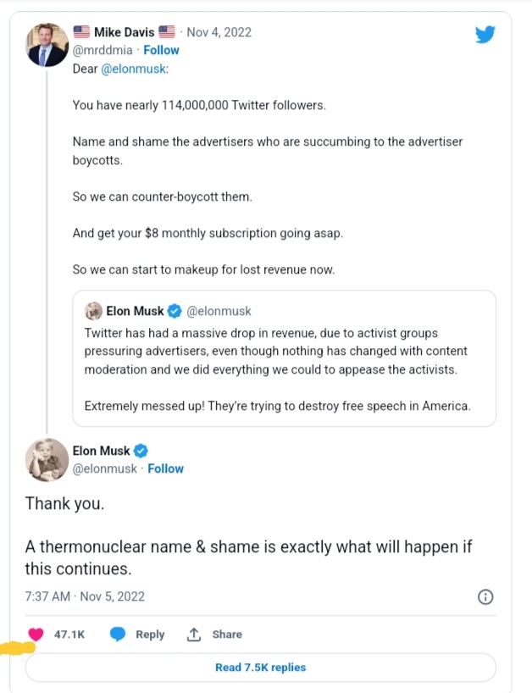Follow @mrddmia account
This screenshot has width=532, height=693.
pyautogui.click(x=161, y=50)
